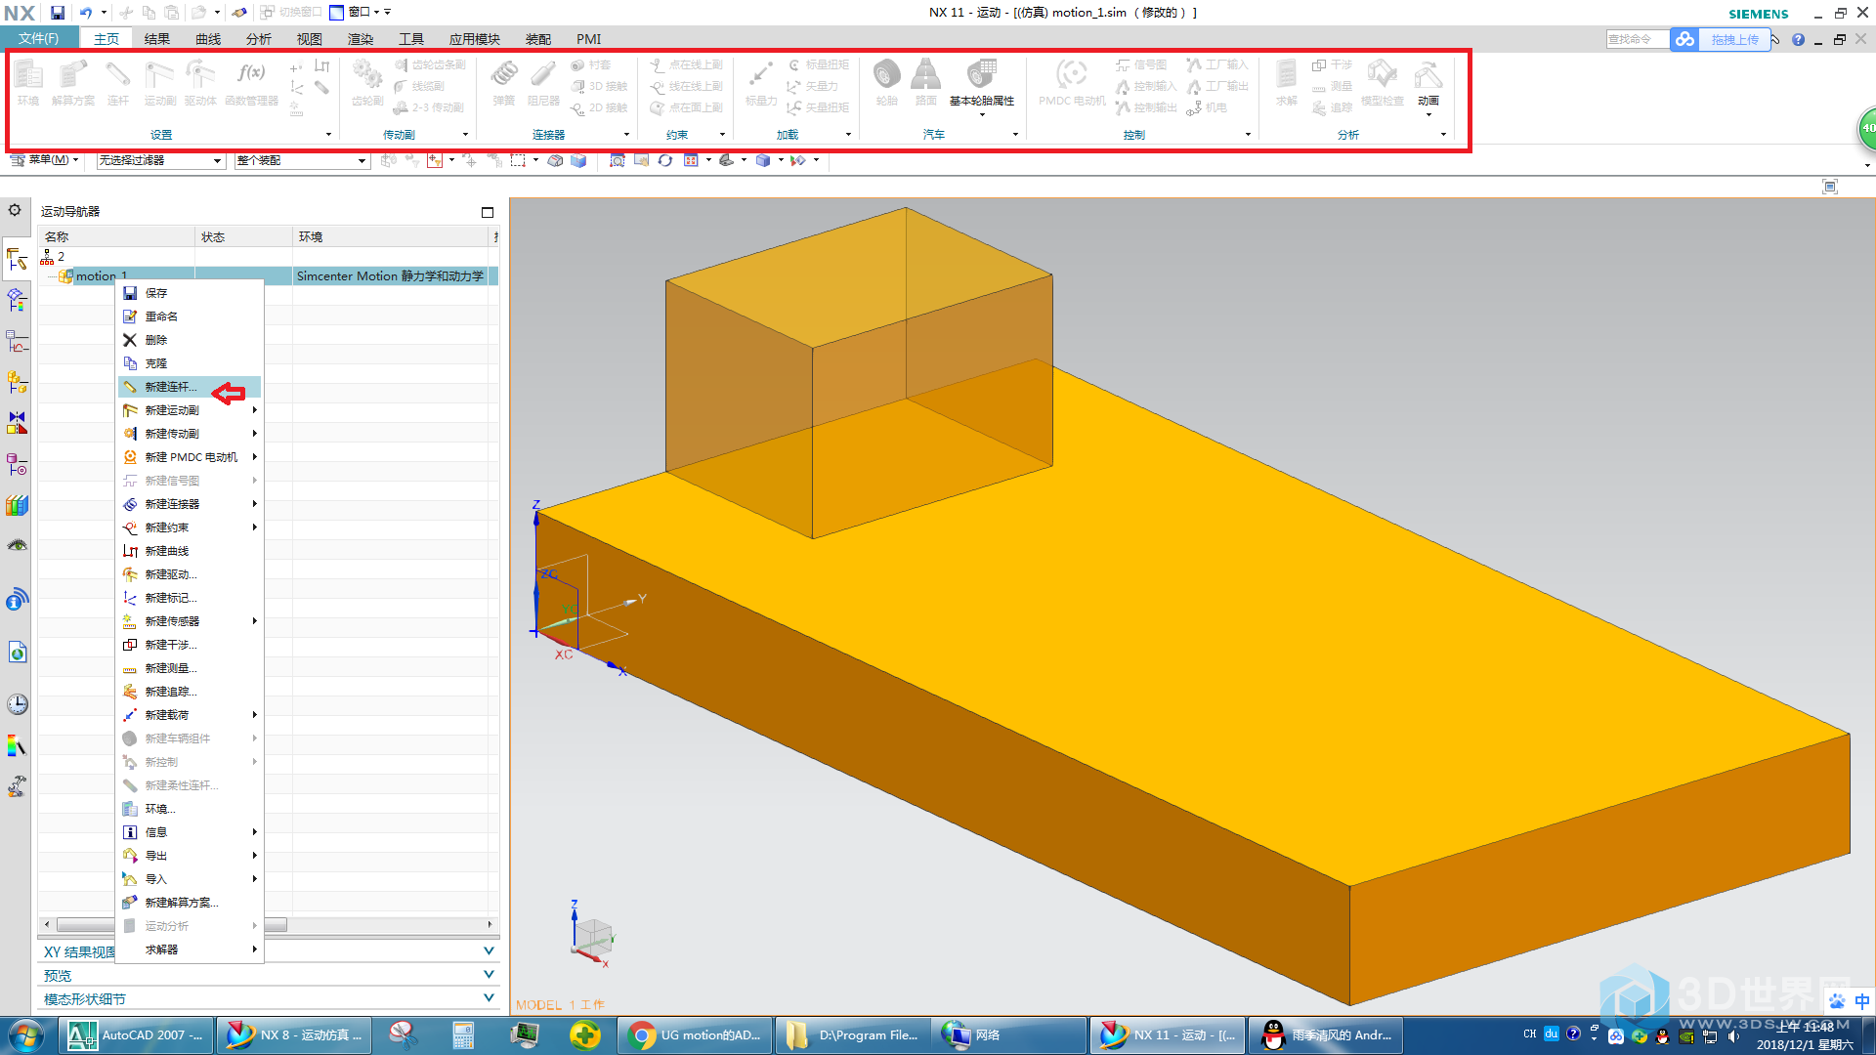Expand the 传动副 ribbon group arrow

[465, 135]
